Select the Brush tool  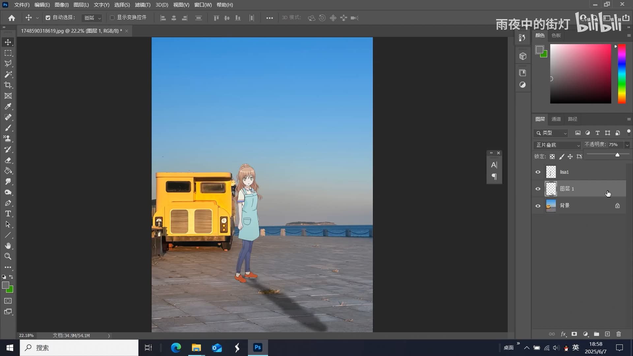pyautogui.click(x=8, y=128)
